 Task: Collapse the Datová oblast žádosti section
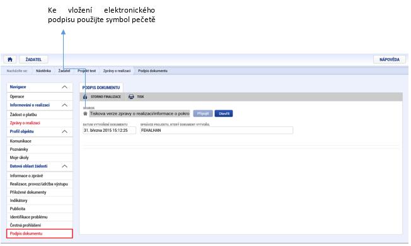tap(64, 167)
